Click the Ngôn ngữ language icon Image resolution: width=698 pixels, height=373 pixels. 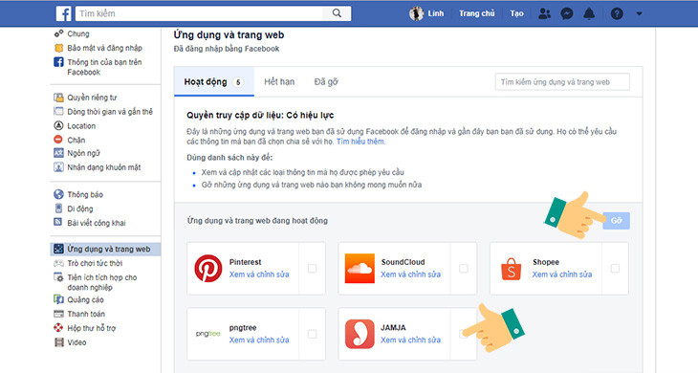click(x=58, y=153)
